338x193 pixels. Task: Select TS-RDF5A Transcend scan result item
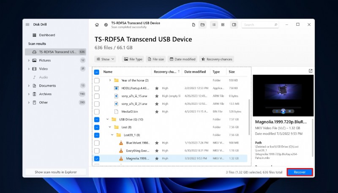coord(55,52)
